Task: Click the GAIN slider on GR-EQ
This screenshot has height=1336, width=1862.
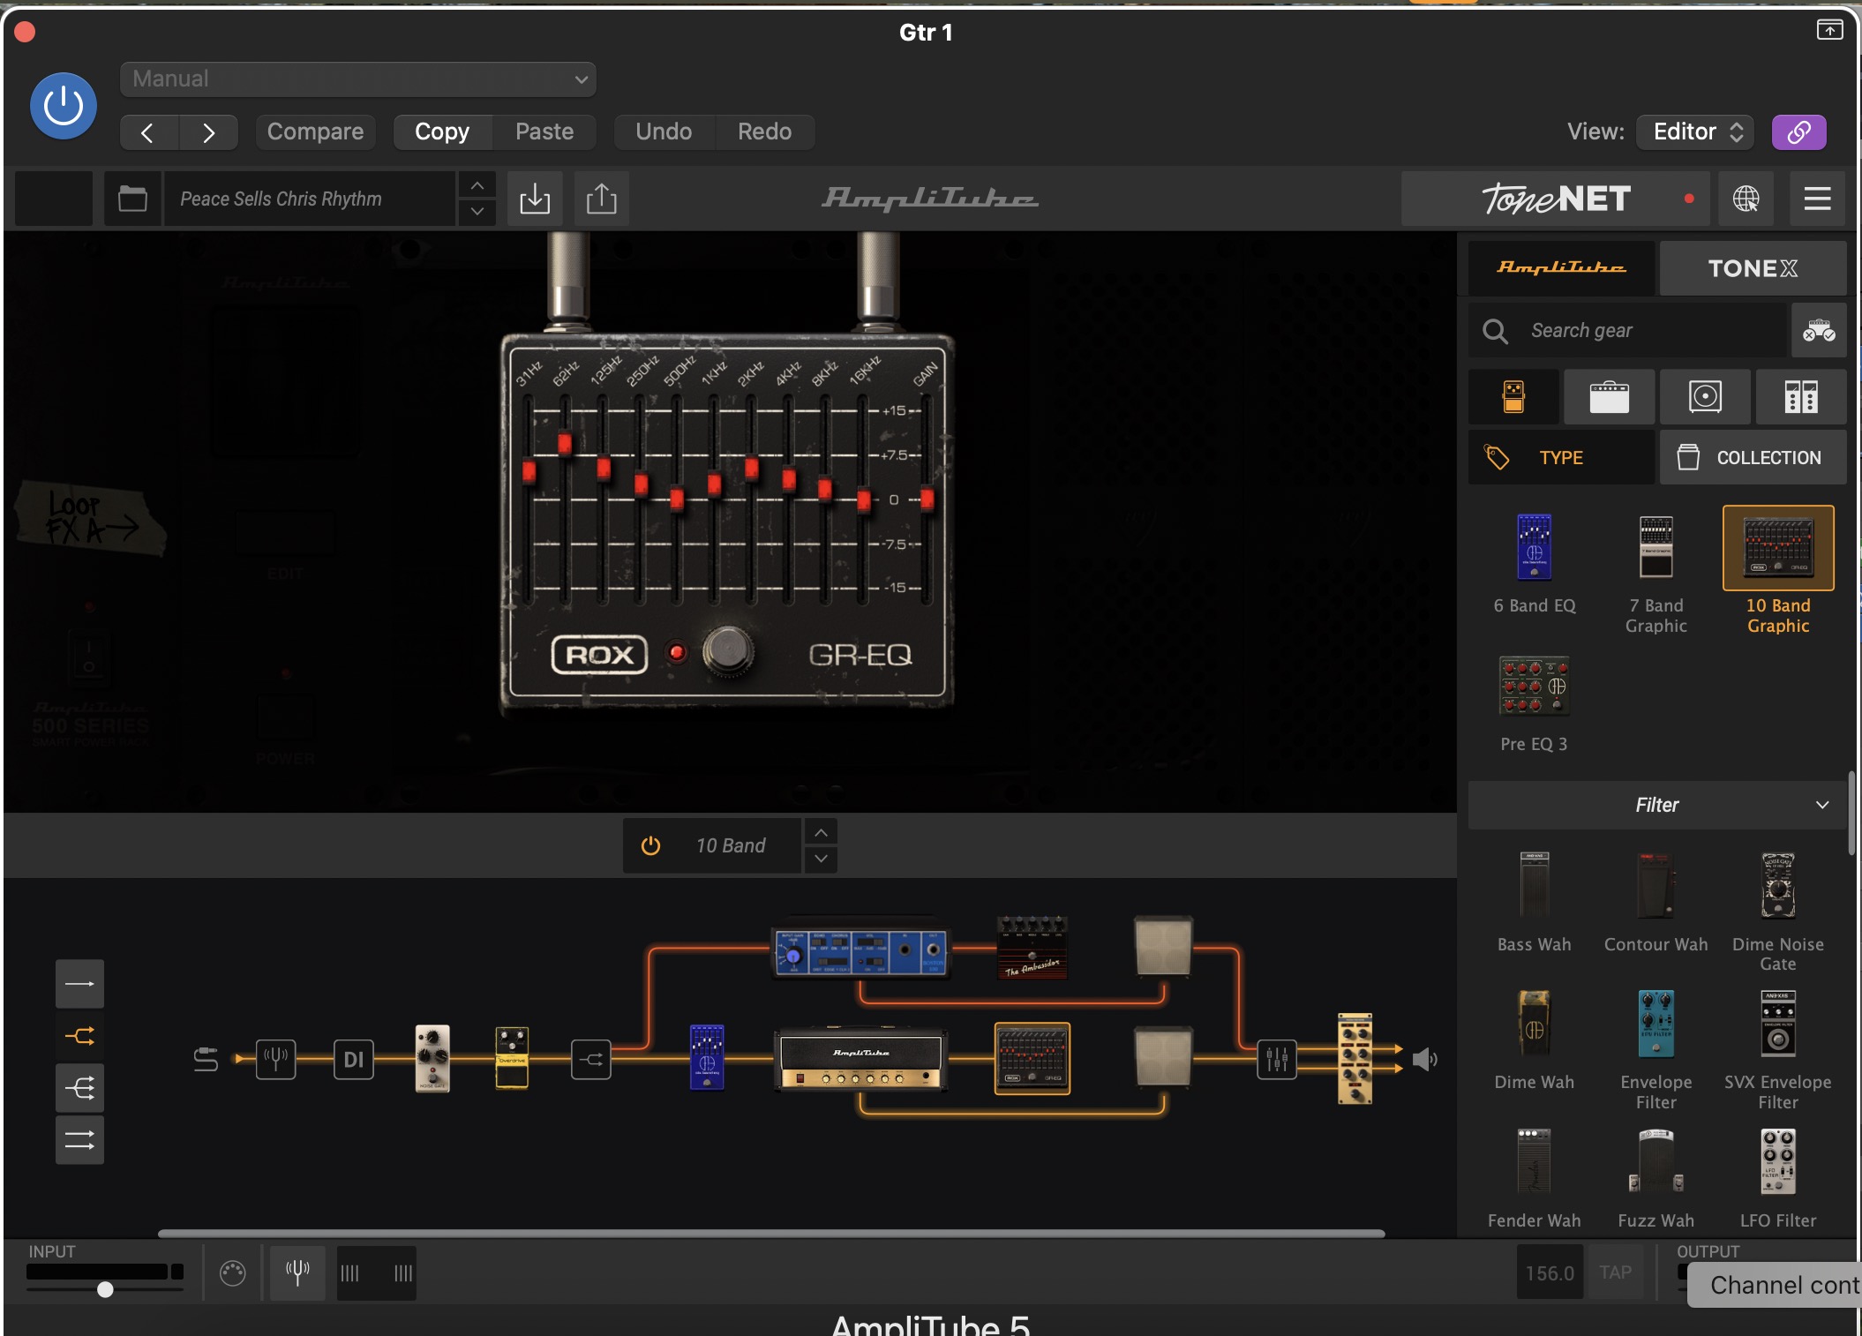Action: coord(927,500)
